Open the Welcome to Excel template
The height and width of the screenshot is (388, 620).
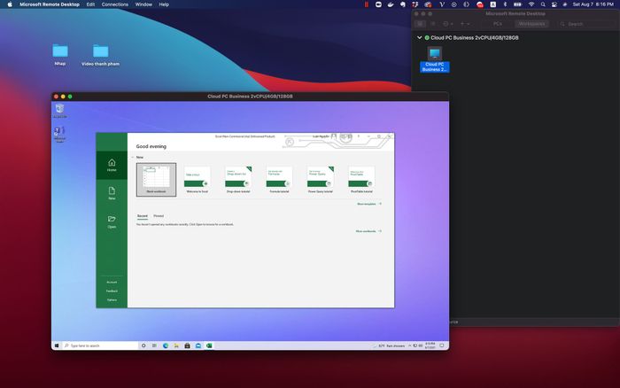click(197, 180)
